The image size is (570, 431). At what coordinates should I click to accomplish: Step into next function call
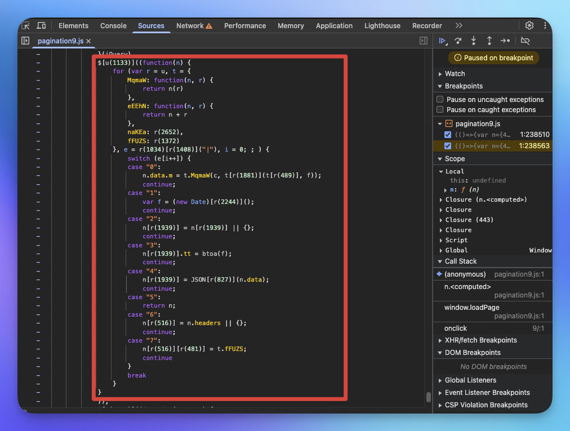click(x=474, y=41)
